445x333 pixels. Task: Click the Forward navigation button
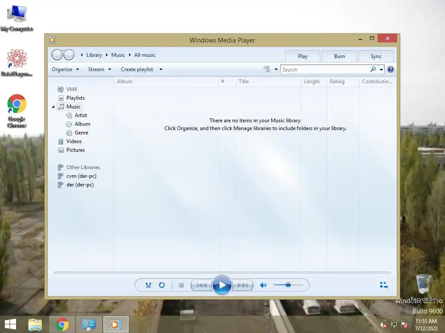click(x=69, y=55)
